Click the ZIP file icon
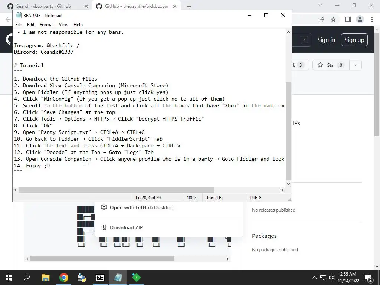This screenshot has height=285, width=380. pos(104,227)
